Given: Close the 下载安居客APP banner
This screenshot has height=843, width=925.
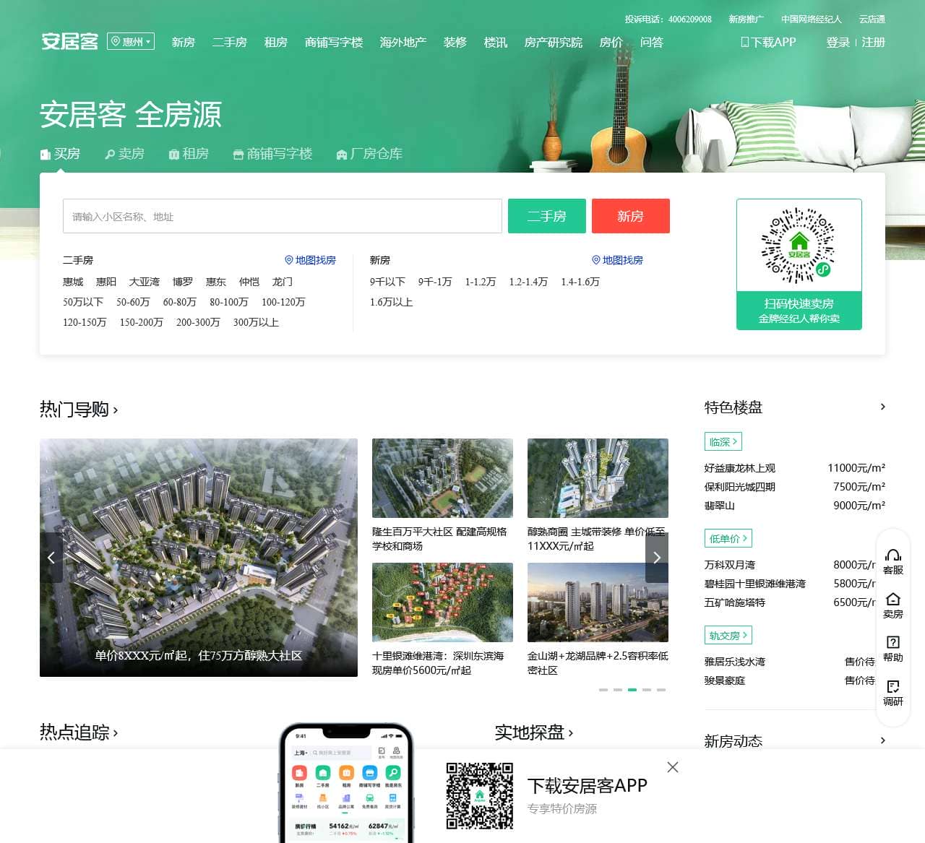Looking at the screenshot, I should tap(673, 767).
